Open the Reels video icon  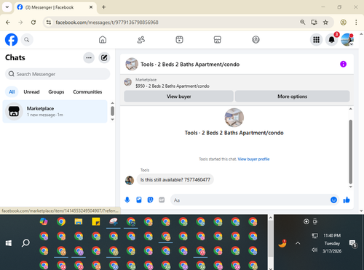point(179,39)
